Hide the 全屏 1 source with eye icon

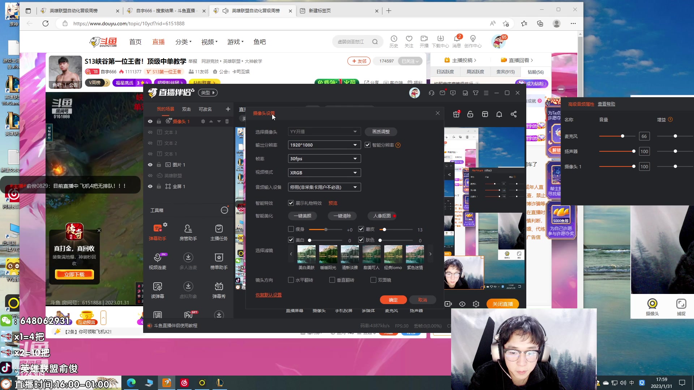(150, 186)
